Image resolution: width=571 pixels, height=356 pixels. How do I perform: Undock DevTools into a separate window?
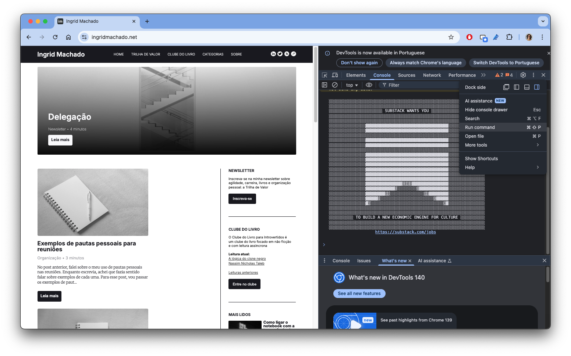(506, 87)
